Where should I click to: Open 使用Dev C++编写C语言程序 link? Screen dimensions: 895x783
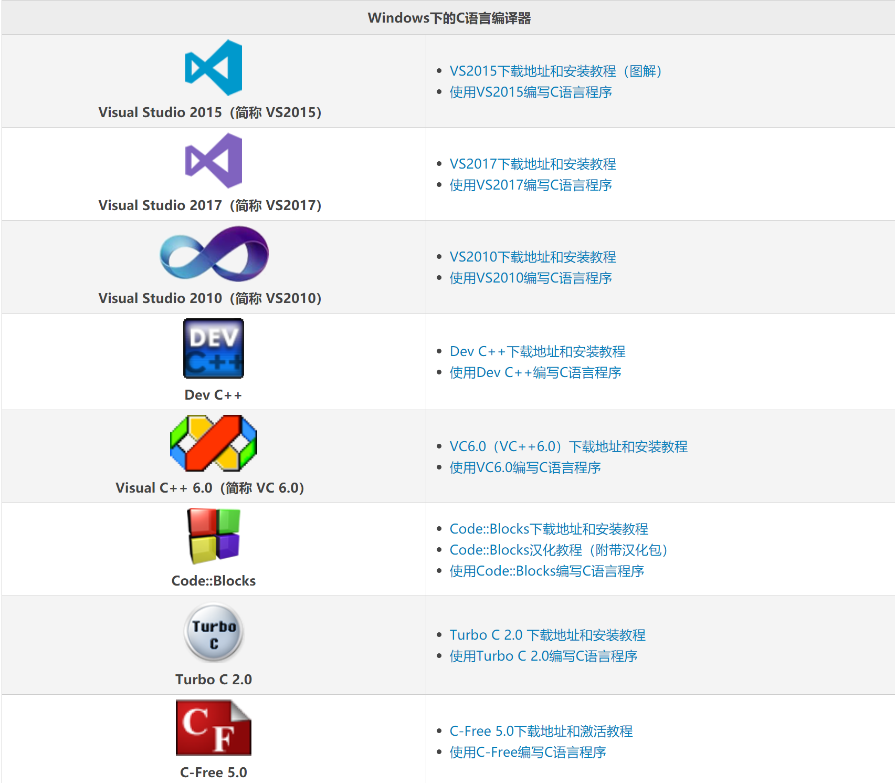point(535,372)
